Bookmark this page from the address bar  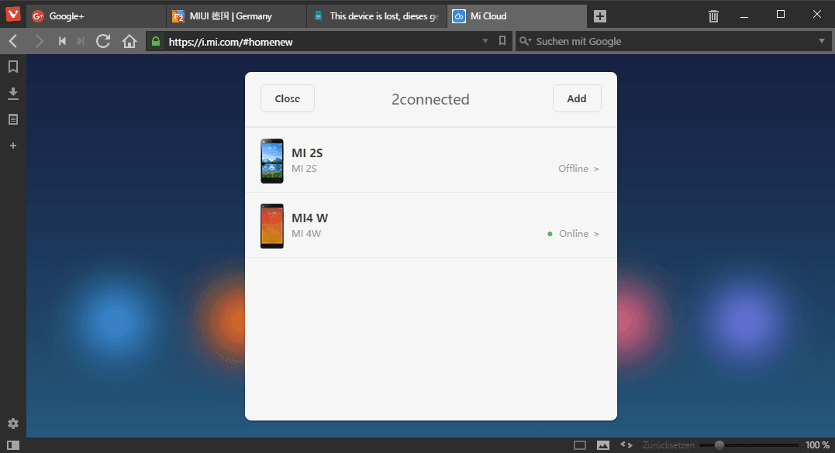(502, 41)
